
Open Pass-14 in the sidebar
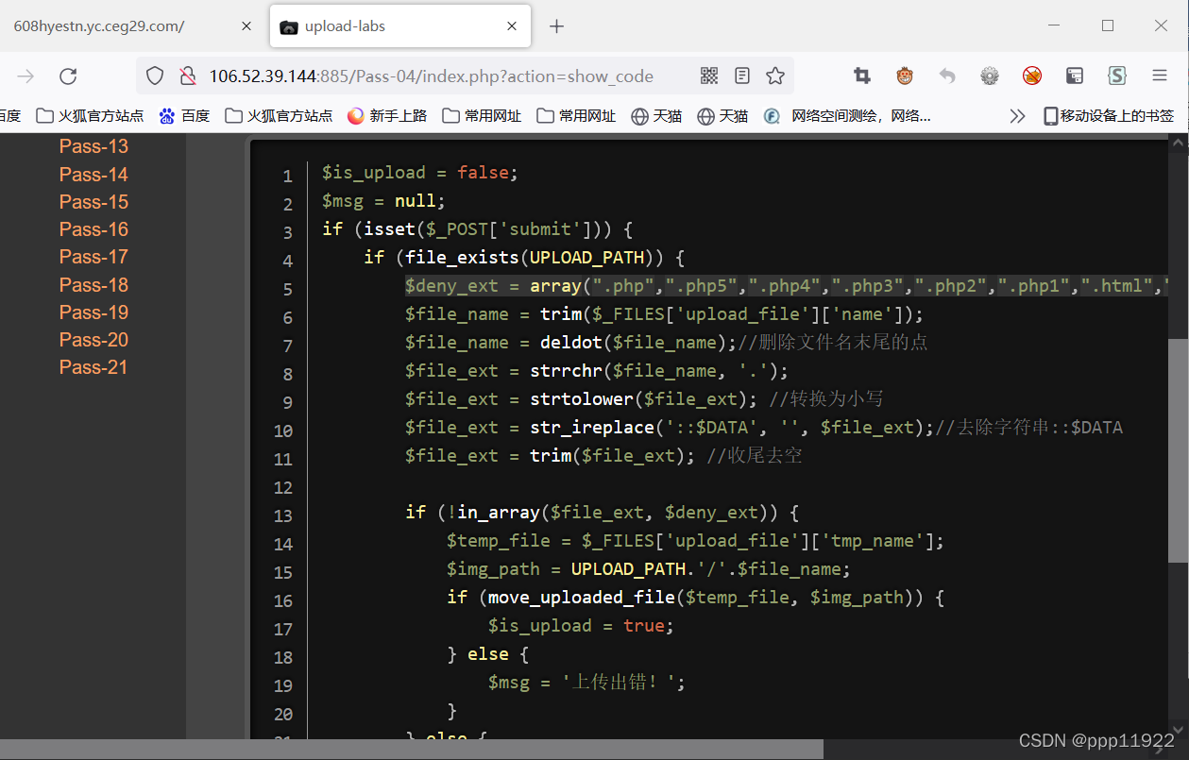93,175
